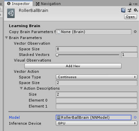The width and height of the screenshot is (139, 131).
Task: Click the Stacked Vectors slider handle
Action: [57, 55]
